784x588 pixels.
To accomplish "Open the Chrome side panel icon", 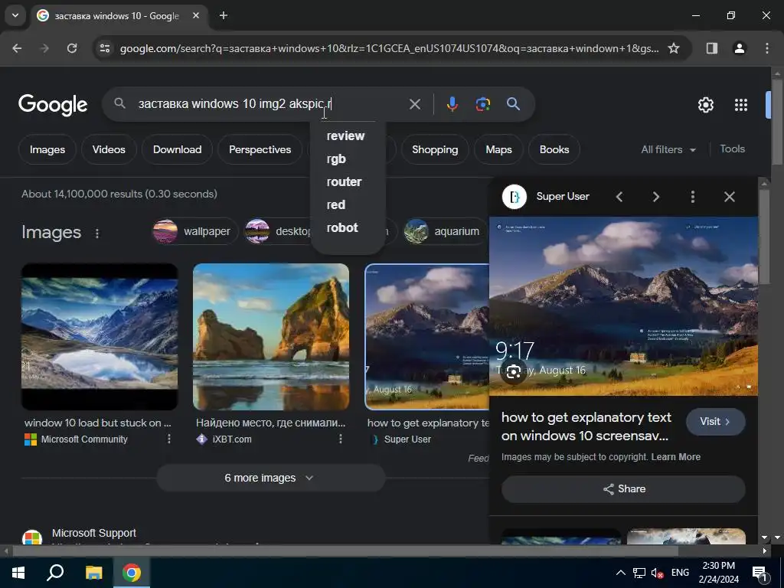I will click(x=711, y=48).
